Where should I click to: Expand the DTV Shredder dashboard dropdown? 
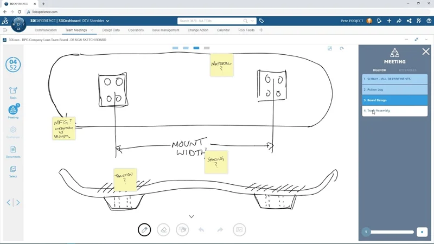pos(108,21)
